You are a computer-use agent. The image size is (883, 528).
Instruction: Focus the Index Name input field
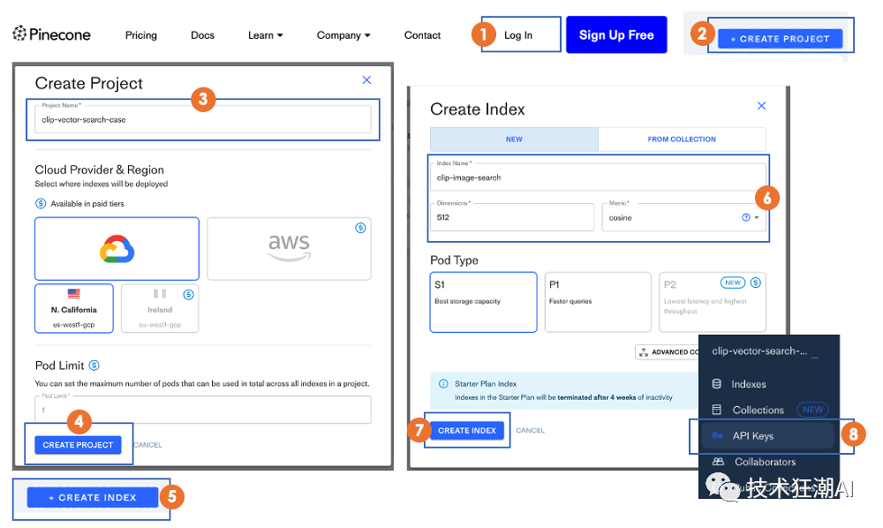click(x=598, y=177)
